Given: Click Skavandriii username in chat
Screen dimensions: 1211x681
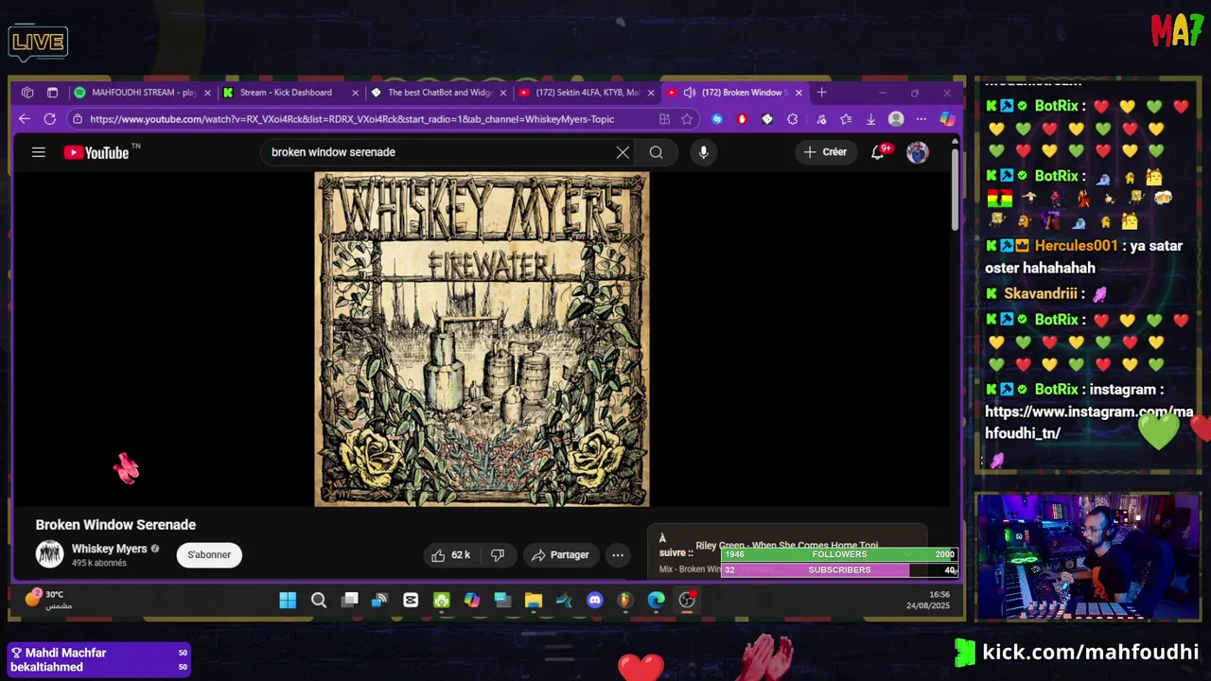Looking at the screenshot, I should (x=1041, y=294).
